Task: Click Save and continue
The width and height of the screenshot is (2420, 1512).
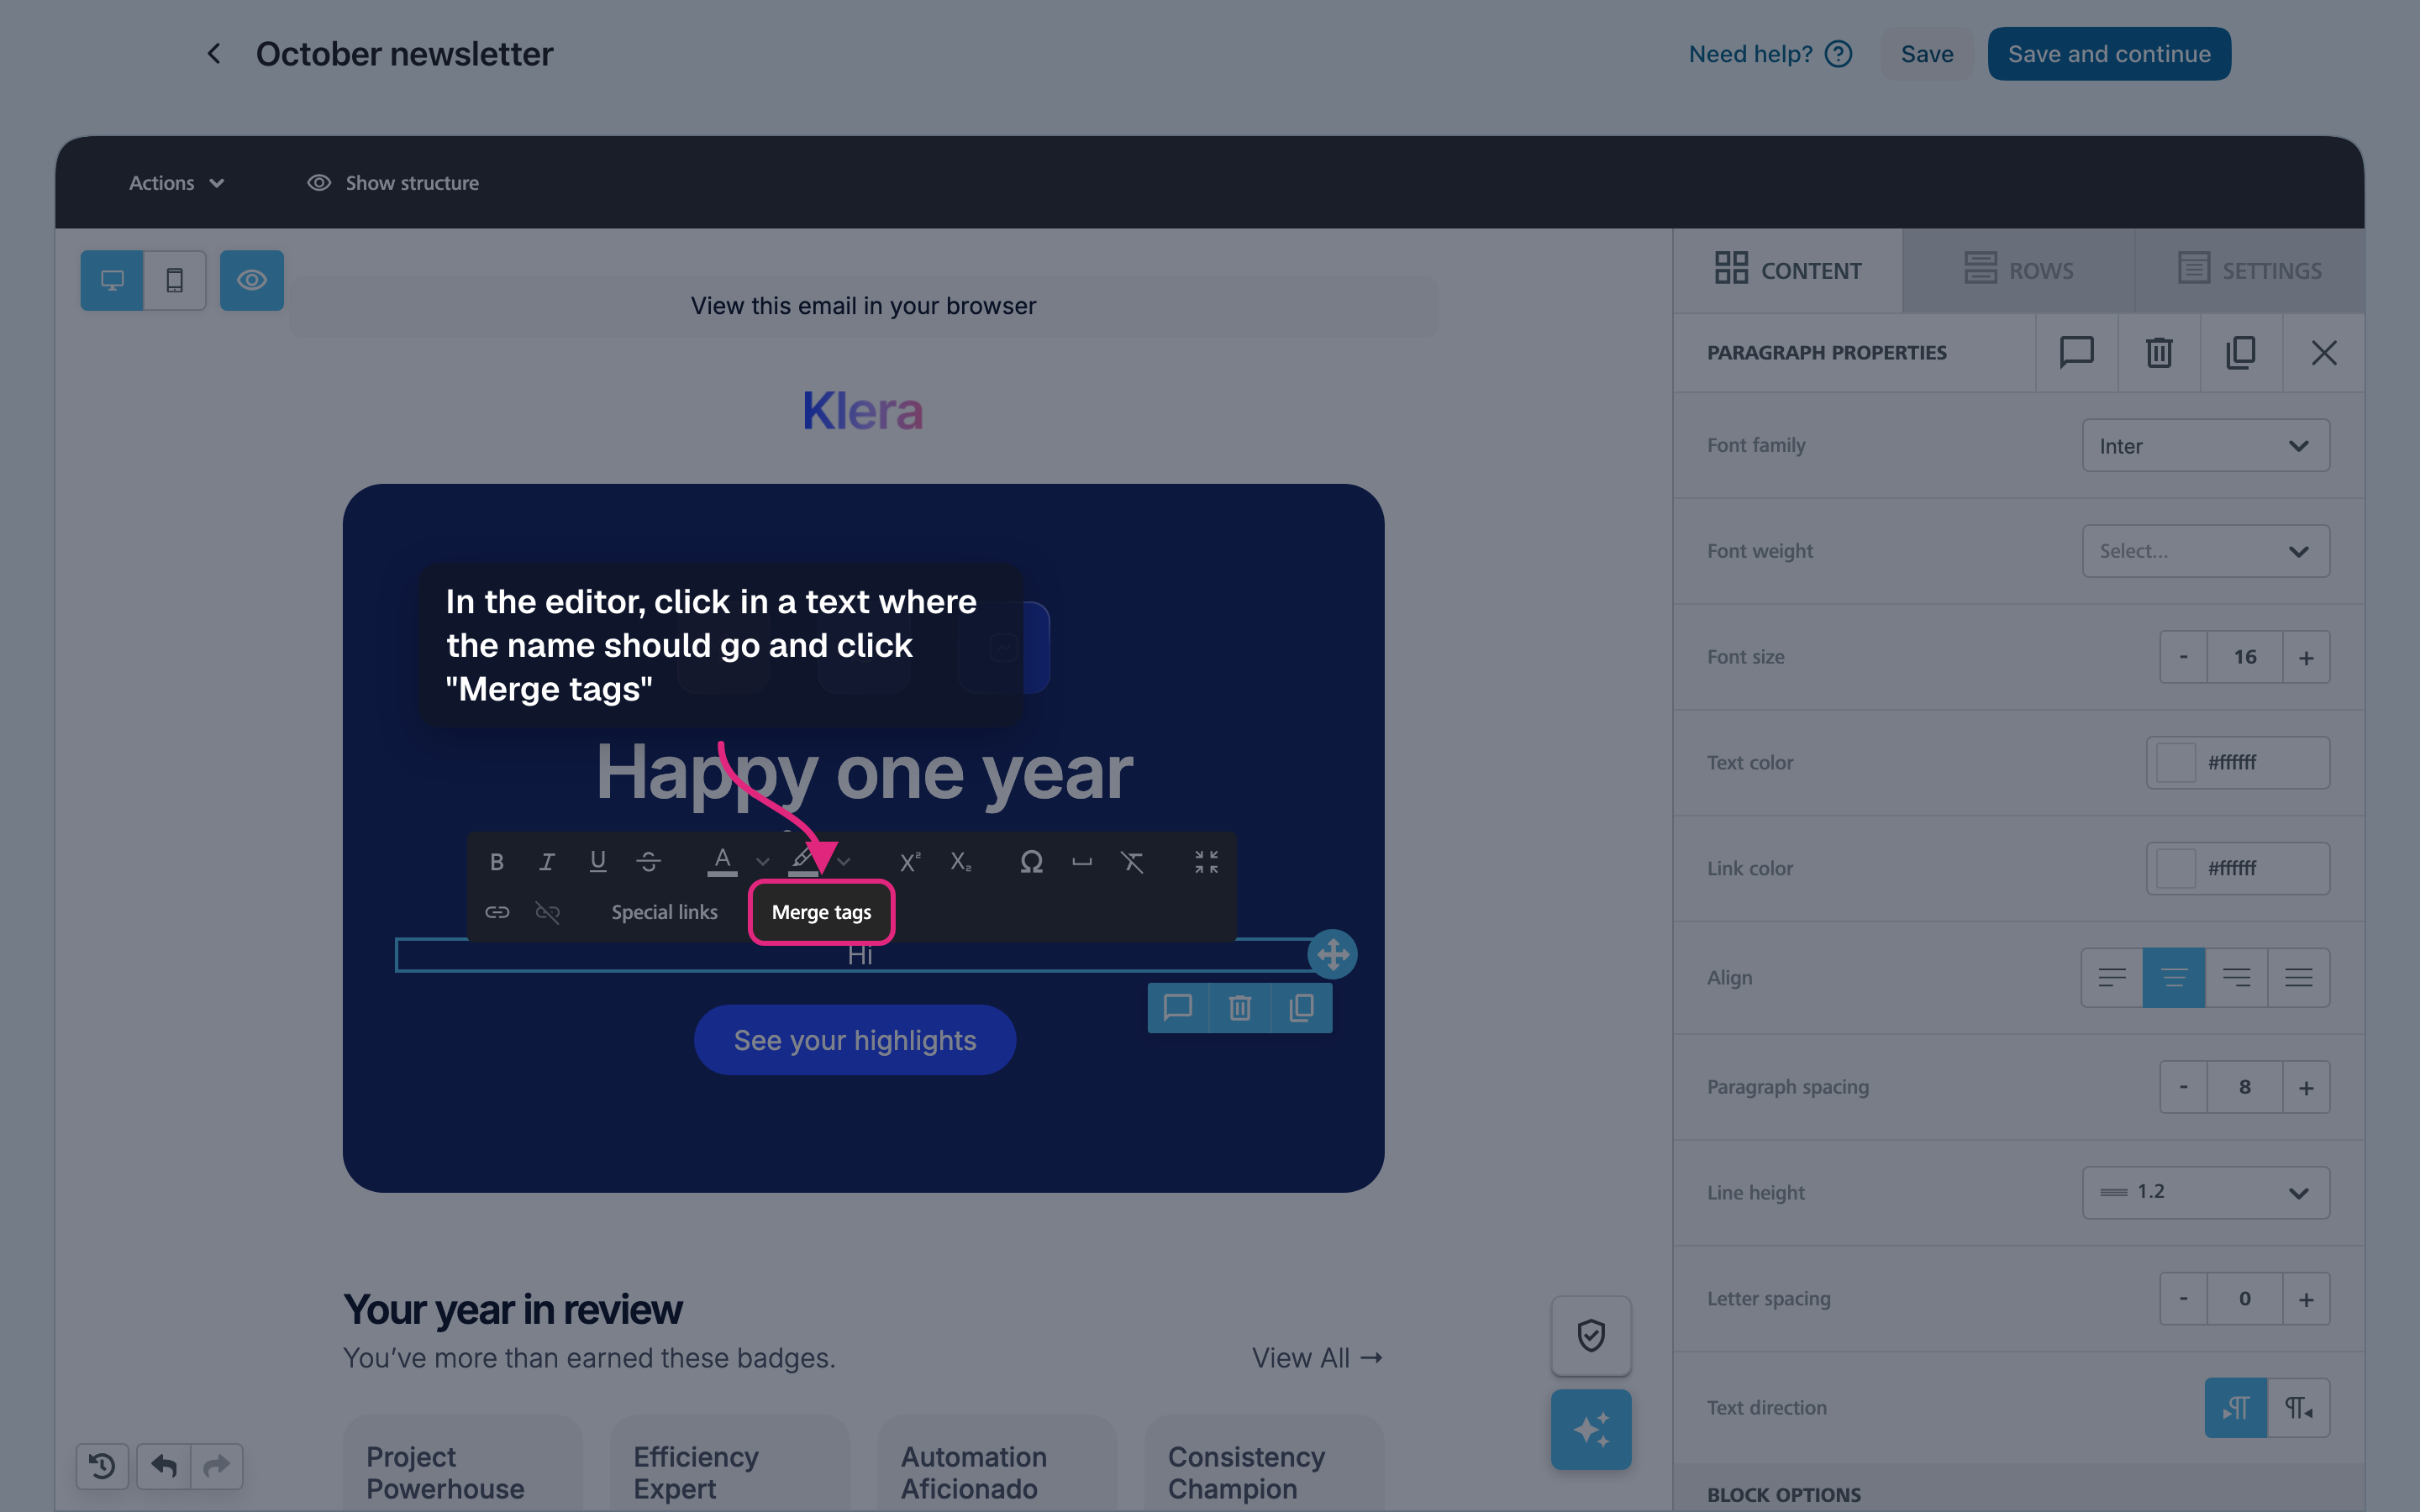Action: click(2109, 54)
